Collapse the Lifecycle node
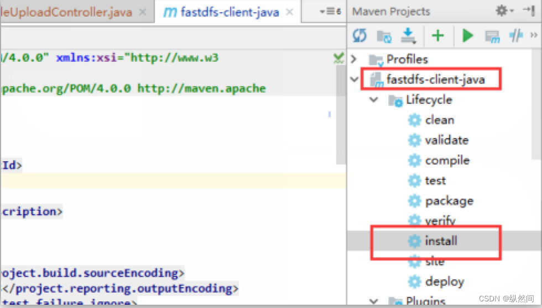This screenshot has height=308, width=542. pos(374,100)
